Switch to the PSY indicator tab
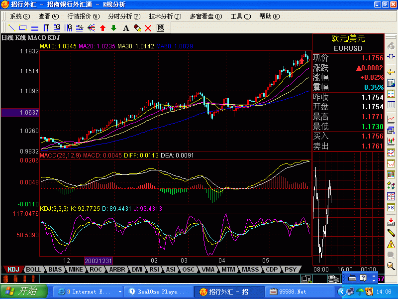Image resolution: width=398 pixels, height=299 pixels. (291, 270)
